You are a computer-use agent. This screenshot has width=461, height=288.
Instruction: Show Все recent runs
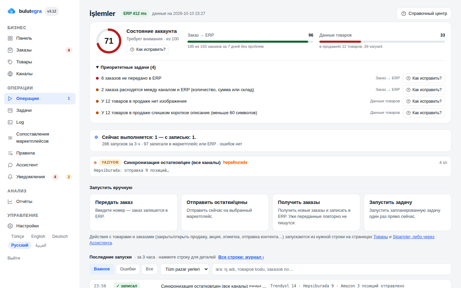(x=149, y=269)
